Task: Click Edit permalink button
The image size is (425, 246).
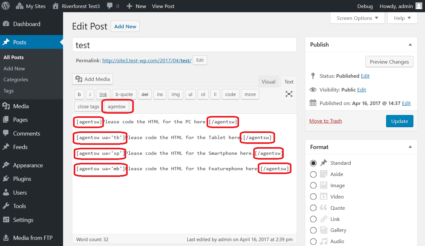Action: 200,60
